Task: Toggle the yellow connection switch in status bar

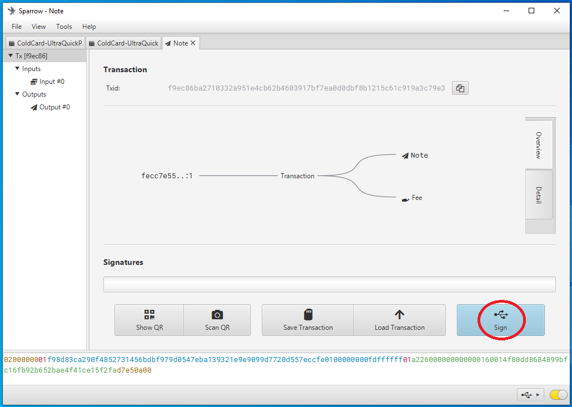Action: coord(558,395)
